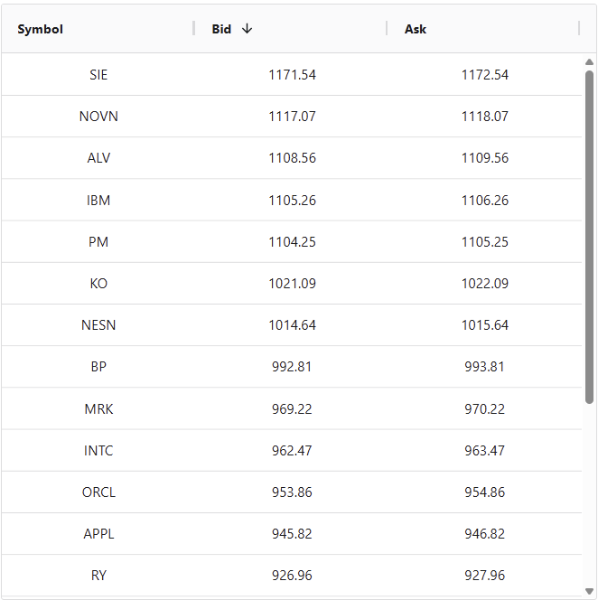Click the ALV bid value 1108.56
This screenshot has width=598, height=600.
pos(292,158)
